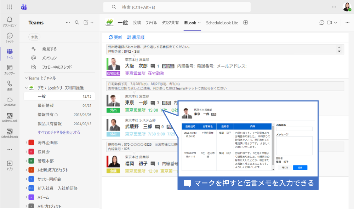This screenshot has height=209, width=354.
Task: Switch to the ScheduleLook Lite tab
Action: (222, 23)
